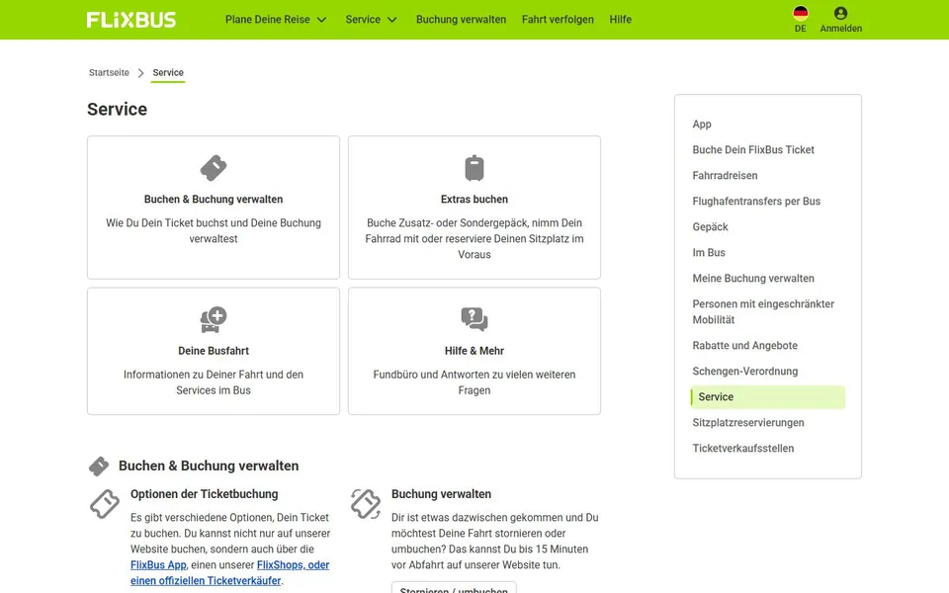
Task: Click the German flag language icon
Action: click(800, 13)
